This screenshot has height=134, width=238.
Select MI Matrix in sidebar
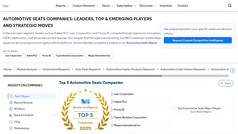tap(19, 109)
